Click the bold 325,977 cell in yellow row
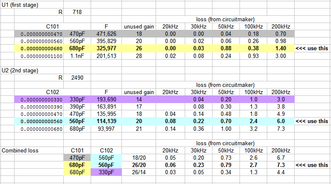This screenshot has height=184, width=331. coord(107,48)
